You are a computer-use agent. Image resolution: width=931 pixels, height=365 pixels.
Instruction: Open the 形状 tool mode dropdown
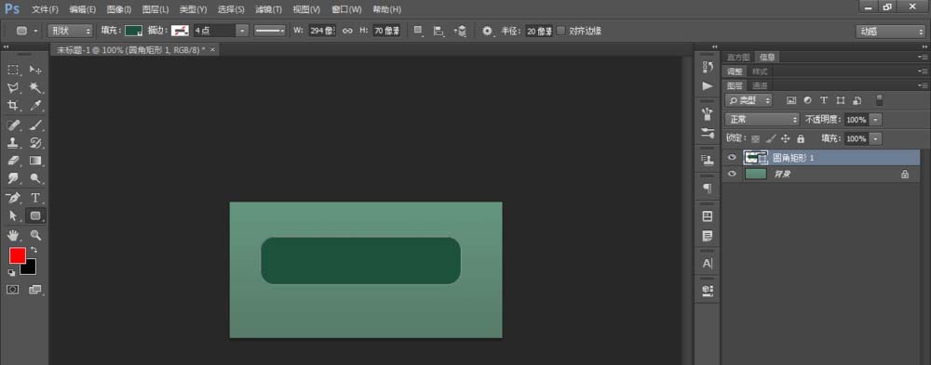click(70, 31)
